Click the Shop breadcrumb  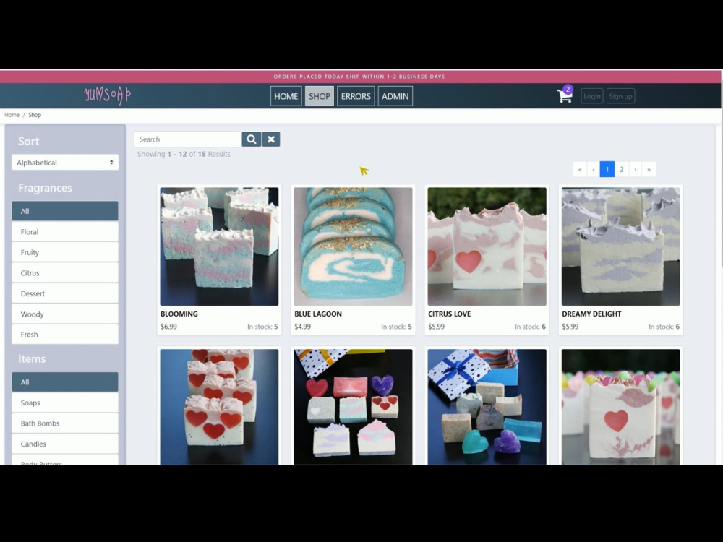click(35, 115)
